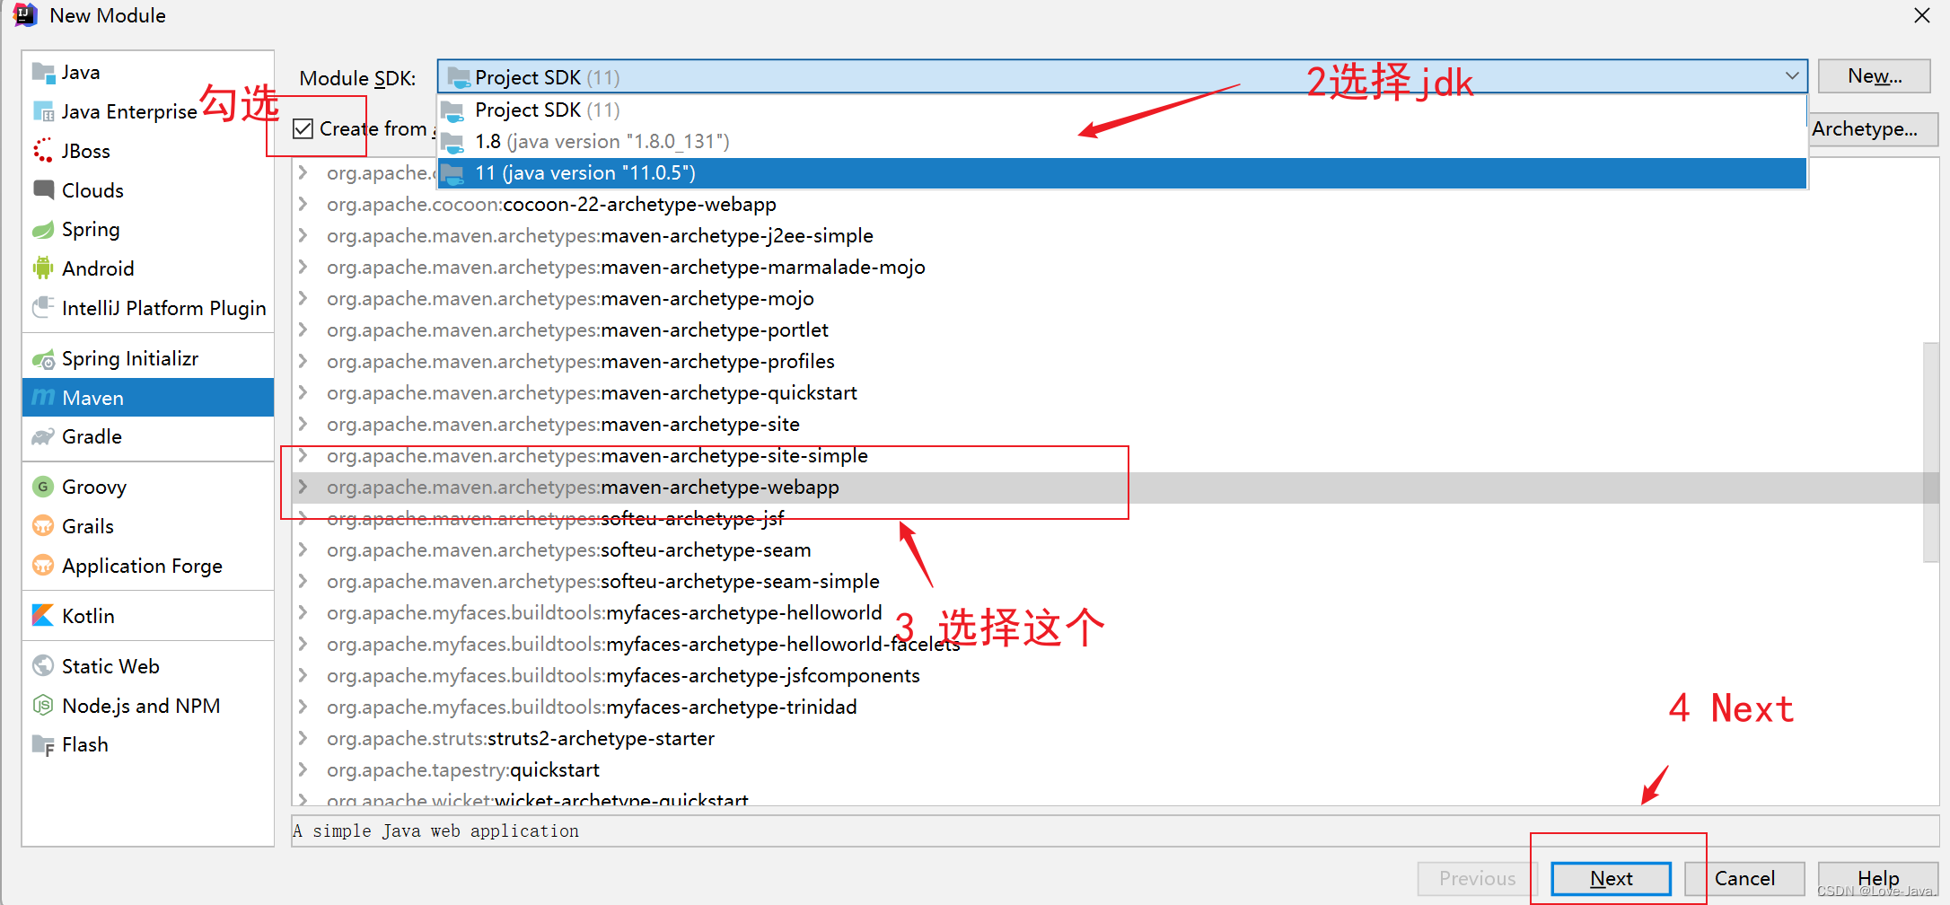
Task: Click SDK icon beside '1.8 (java version "1.8.0_131")'
Action: [x=452, y=142]
